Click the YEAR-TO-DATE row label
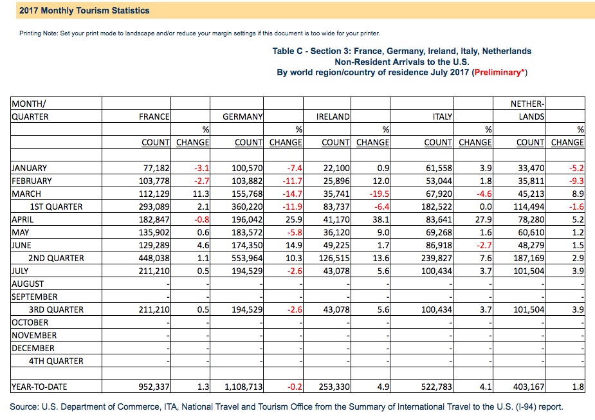Image resolution: width=595 pixels, height=420 pixels. [39, 387]
